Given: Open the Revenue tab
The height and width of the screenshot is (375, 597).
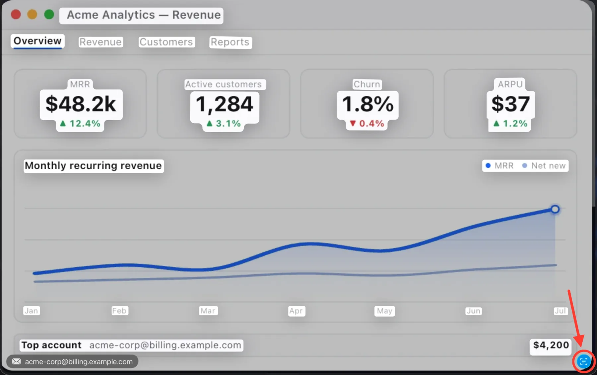Looking at the screenshot, I should coord(100,42).
